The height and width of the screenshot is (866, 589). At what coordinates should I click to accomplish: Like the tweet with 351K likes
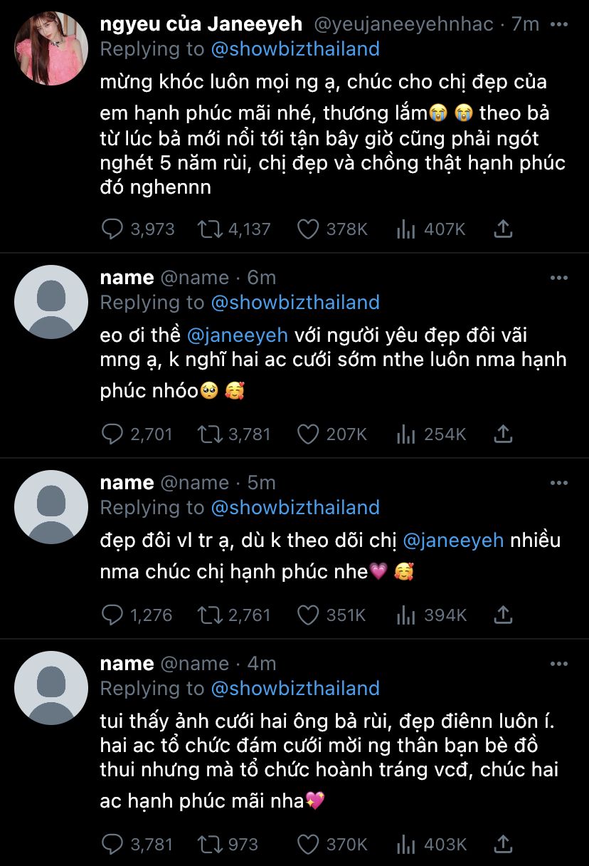[307, 615]
